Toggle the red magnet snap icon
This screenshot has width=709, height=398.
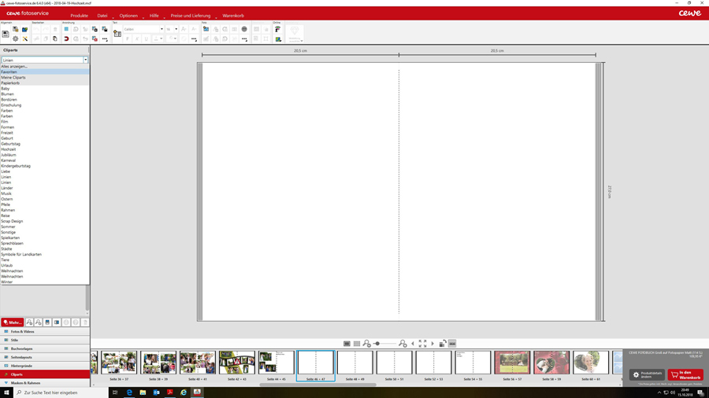tap(66, 39)
